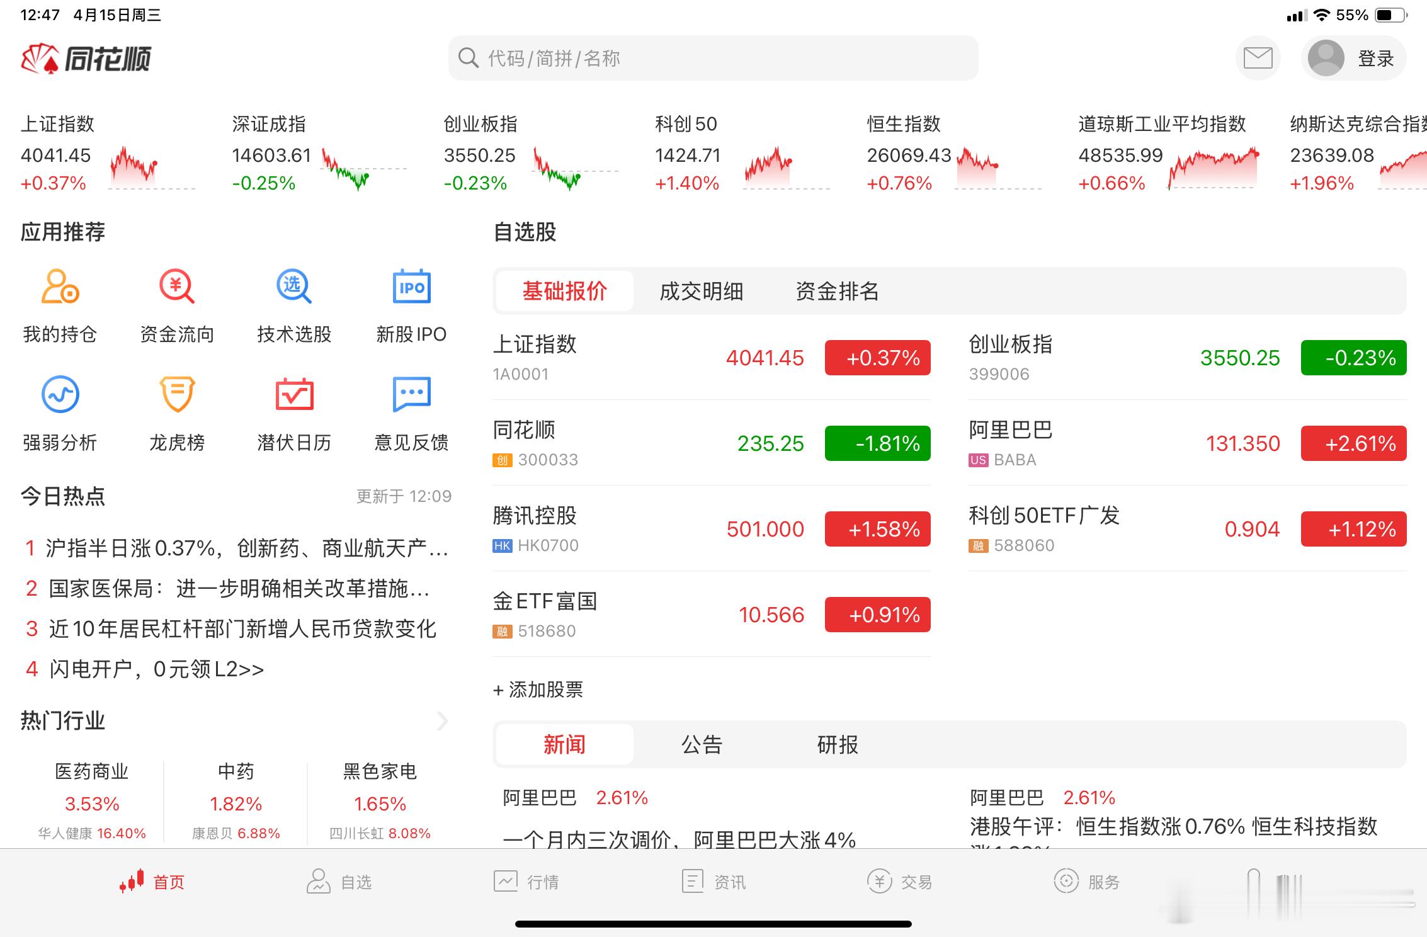Tap the stock code search field
Image resolution: width=1427 pixels, height=937 pixels.
pos(712,58)
